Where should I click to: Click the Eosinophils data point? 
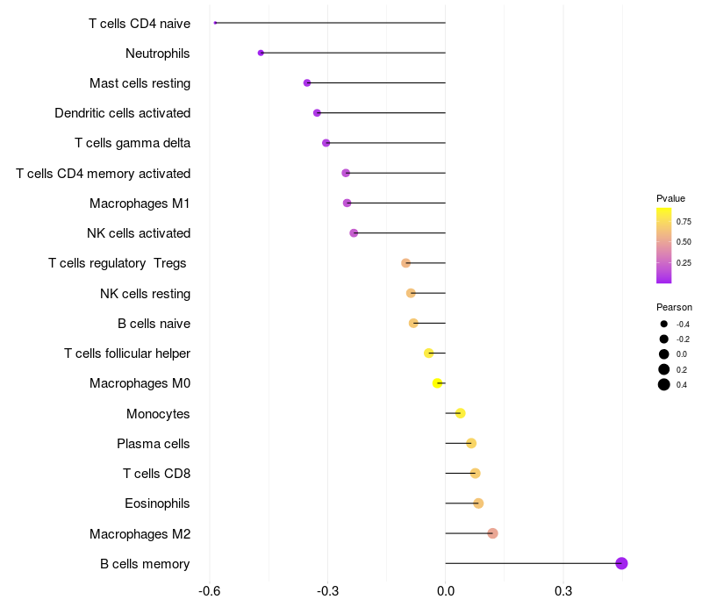(x=478, y=503)
